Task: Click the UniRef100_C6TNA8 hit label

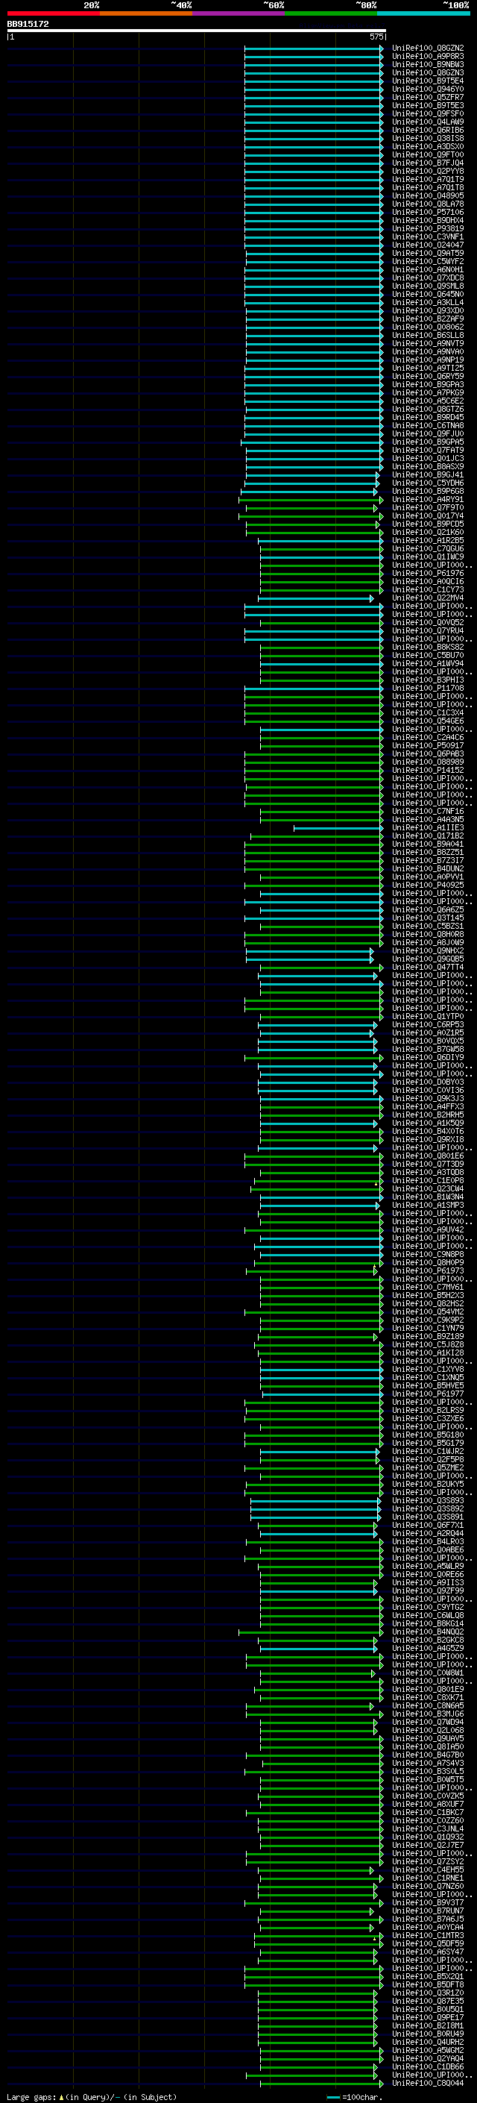Action: [x=427, y=426]
